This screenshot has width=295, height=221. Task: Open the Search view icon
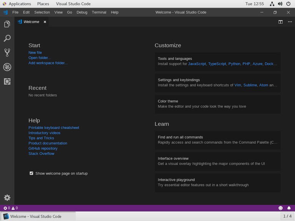tap(7, 38)
